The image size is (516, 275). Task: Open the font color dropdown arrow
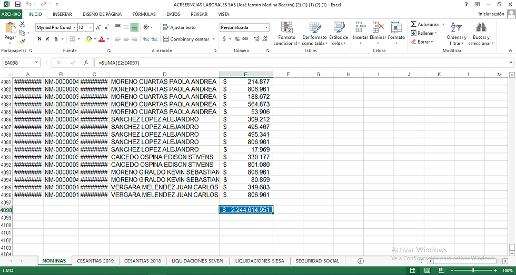tap(108, 39)
